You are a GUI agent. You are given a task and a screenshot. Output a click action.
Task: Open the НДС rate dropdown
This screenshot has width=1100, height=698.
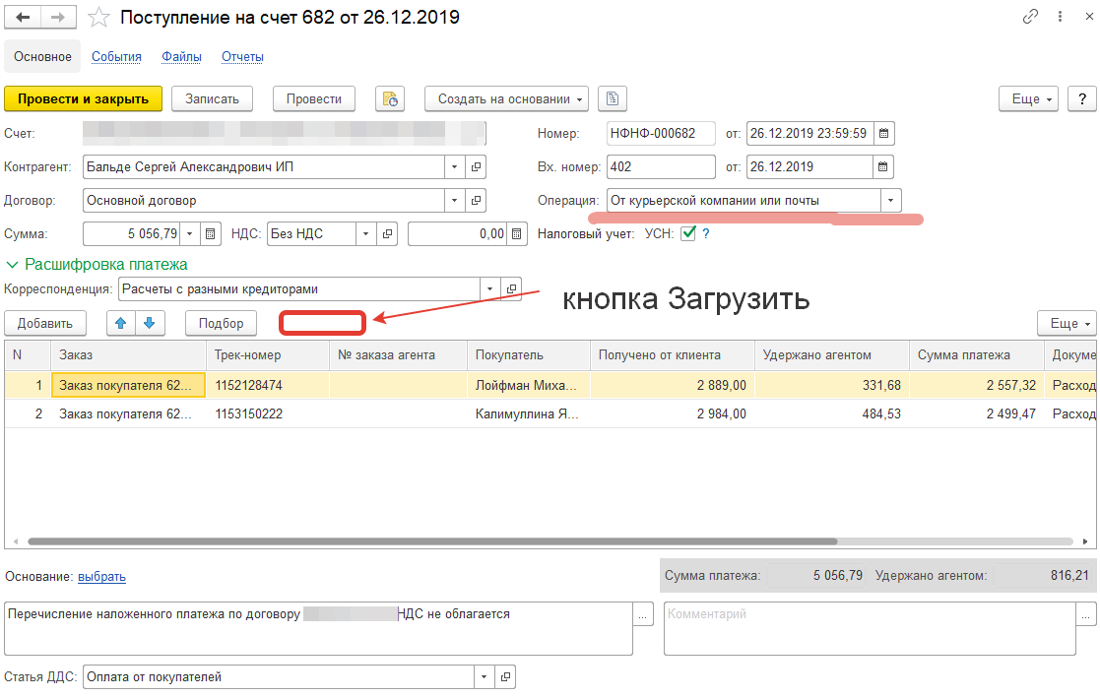[x=364, y=234]
